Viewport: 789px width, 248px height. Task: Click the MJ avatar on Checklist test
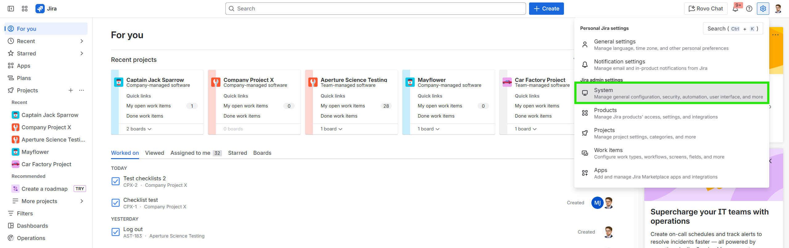click(x=597, y=203)
